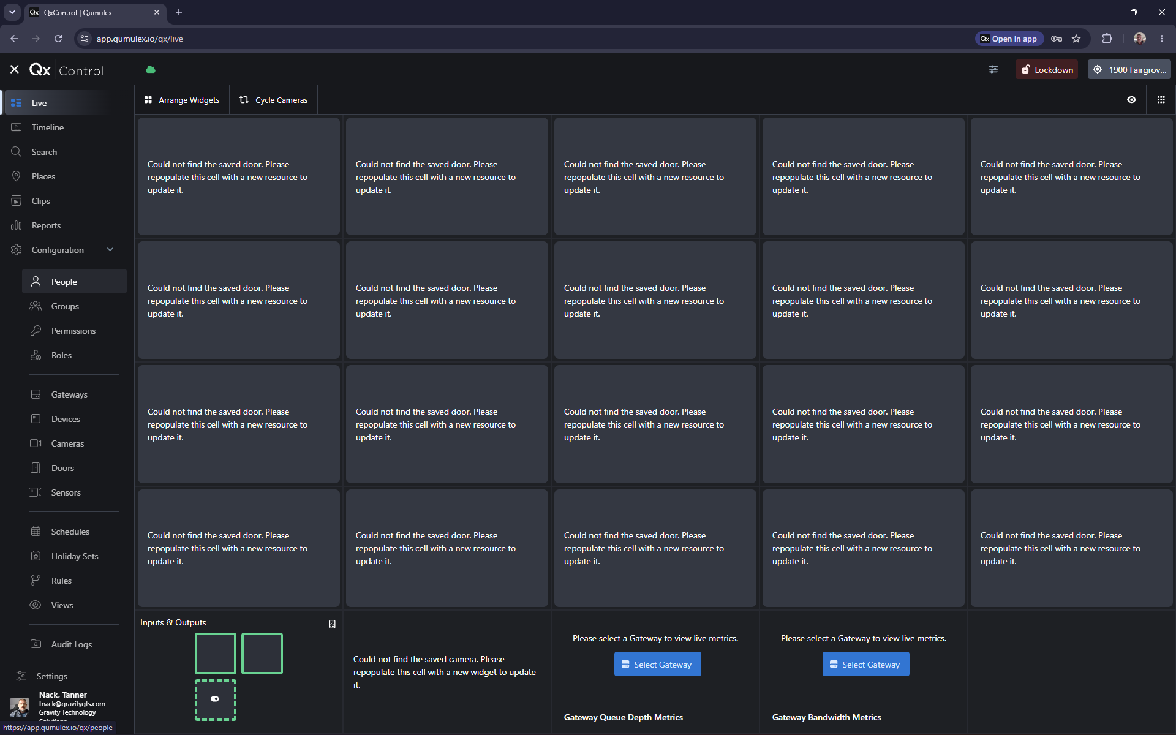Open the tab search dropdown arrow
The image size is (1176, 735).
point(12,12)
